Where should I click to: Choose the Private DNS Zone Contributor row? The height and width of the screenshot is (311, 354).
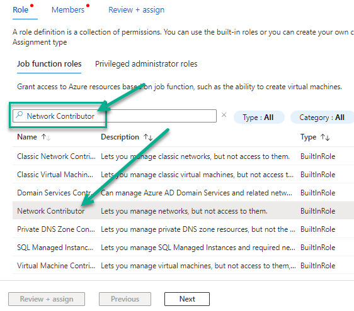pos(183,229)
